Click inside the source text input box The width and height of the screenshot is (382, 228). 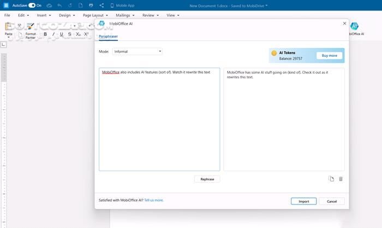pos(159,119)
